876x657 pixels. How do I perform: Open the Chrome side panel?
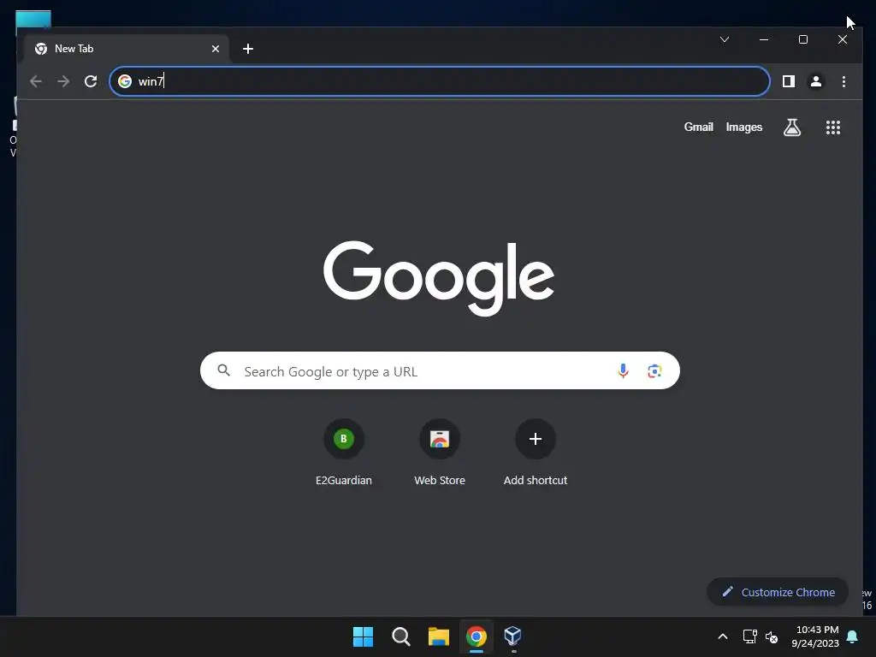click(x=788, y=81)
